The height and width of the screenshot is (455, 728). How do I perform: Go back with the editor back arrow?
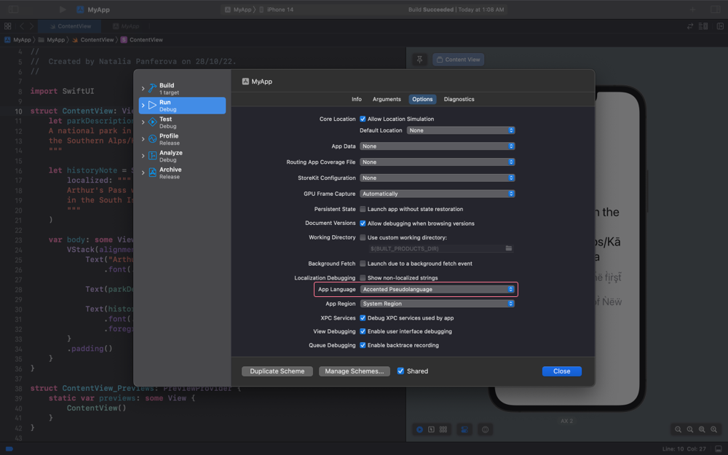pos(21,26)
